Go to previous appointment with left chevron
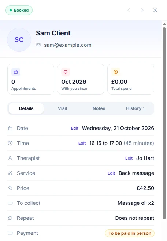This screenshot has height=241, width=167. coord(129,10)
